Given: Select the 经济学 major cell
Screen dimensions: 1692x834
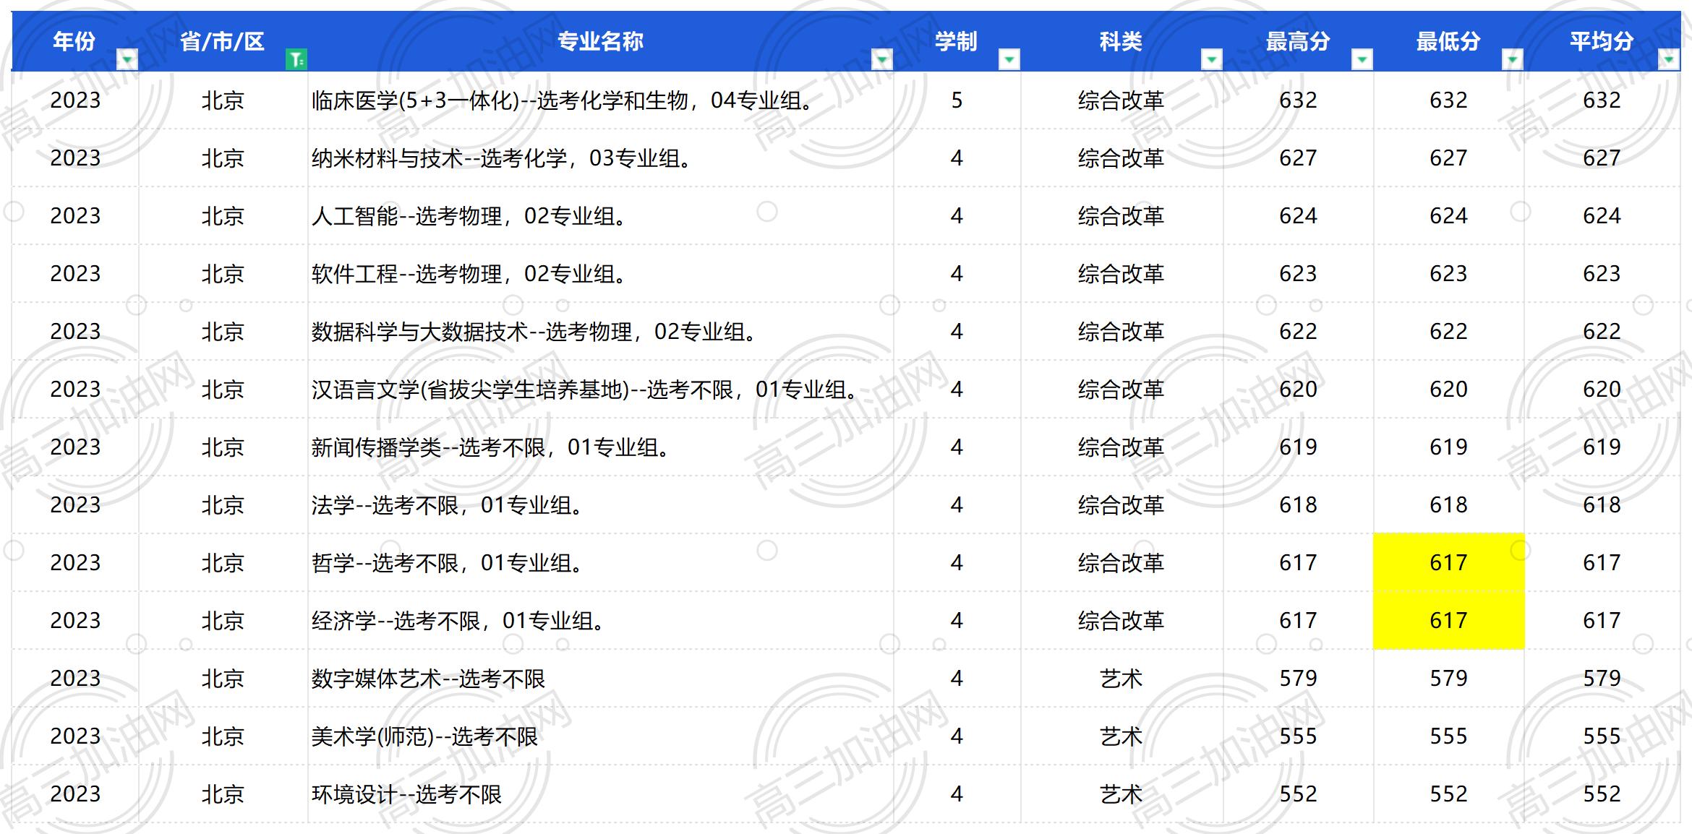Looking at the screenshot, I should [x=601, y=621].
